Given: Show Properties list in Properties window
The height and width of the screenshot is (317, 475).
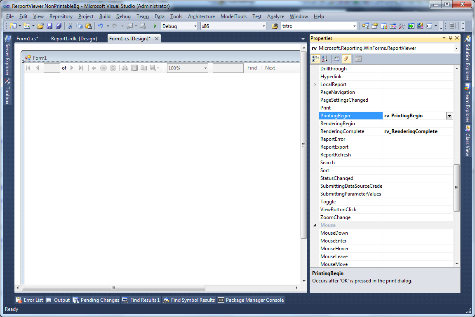Looking at the screenshot, I should tap(337, 59).
